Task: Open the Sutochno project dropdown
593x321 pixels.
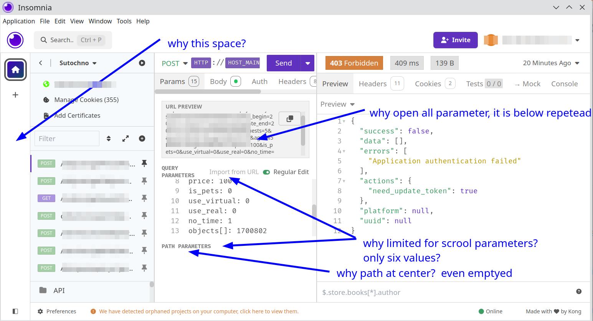Action: coord(78,63)
